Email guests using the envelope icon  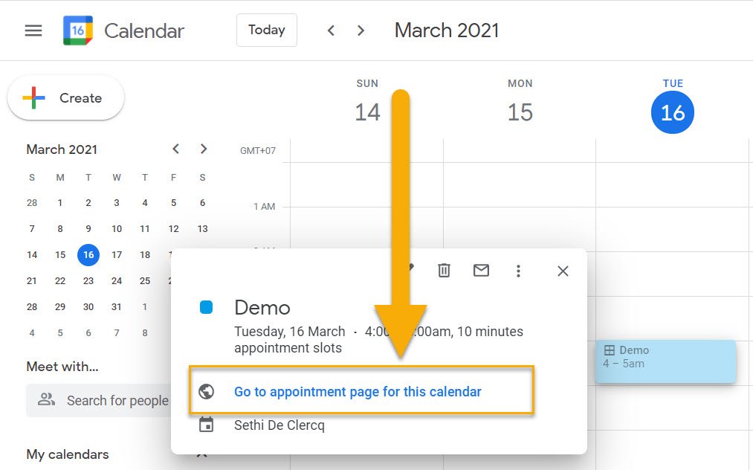[x=481, y=271]
